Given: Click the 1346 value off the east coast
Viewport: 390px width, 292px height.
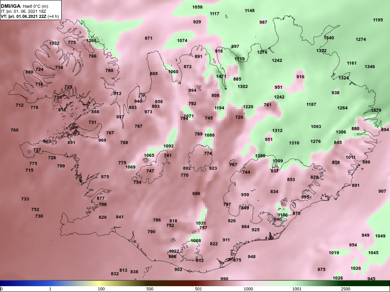Looking at the screenshot, I should click(x=370, y=67).
